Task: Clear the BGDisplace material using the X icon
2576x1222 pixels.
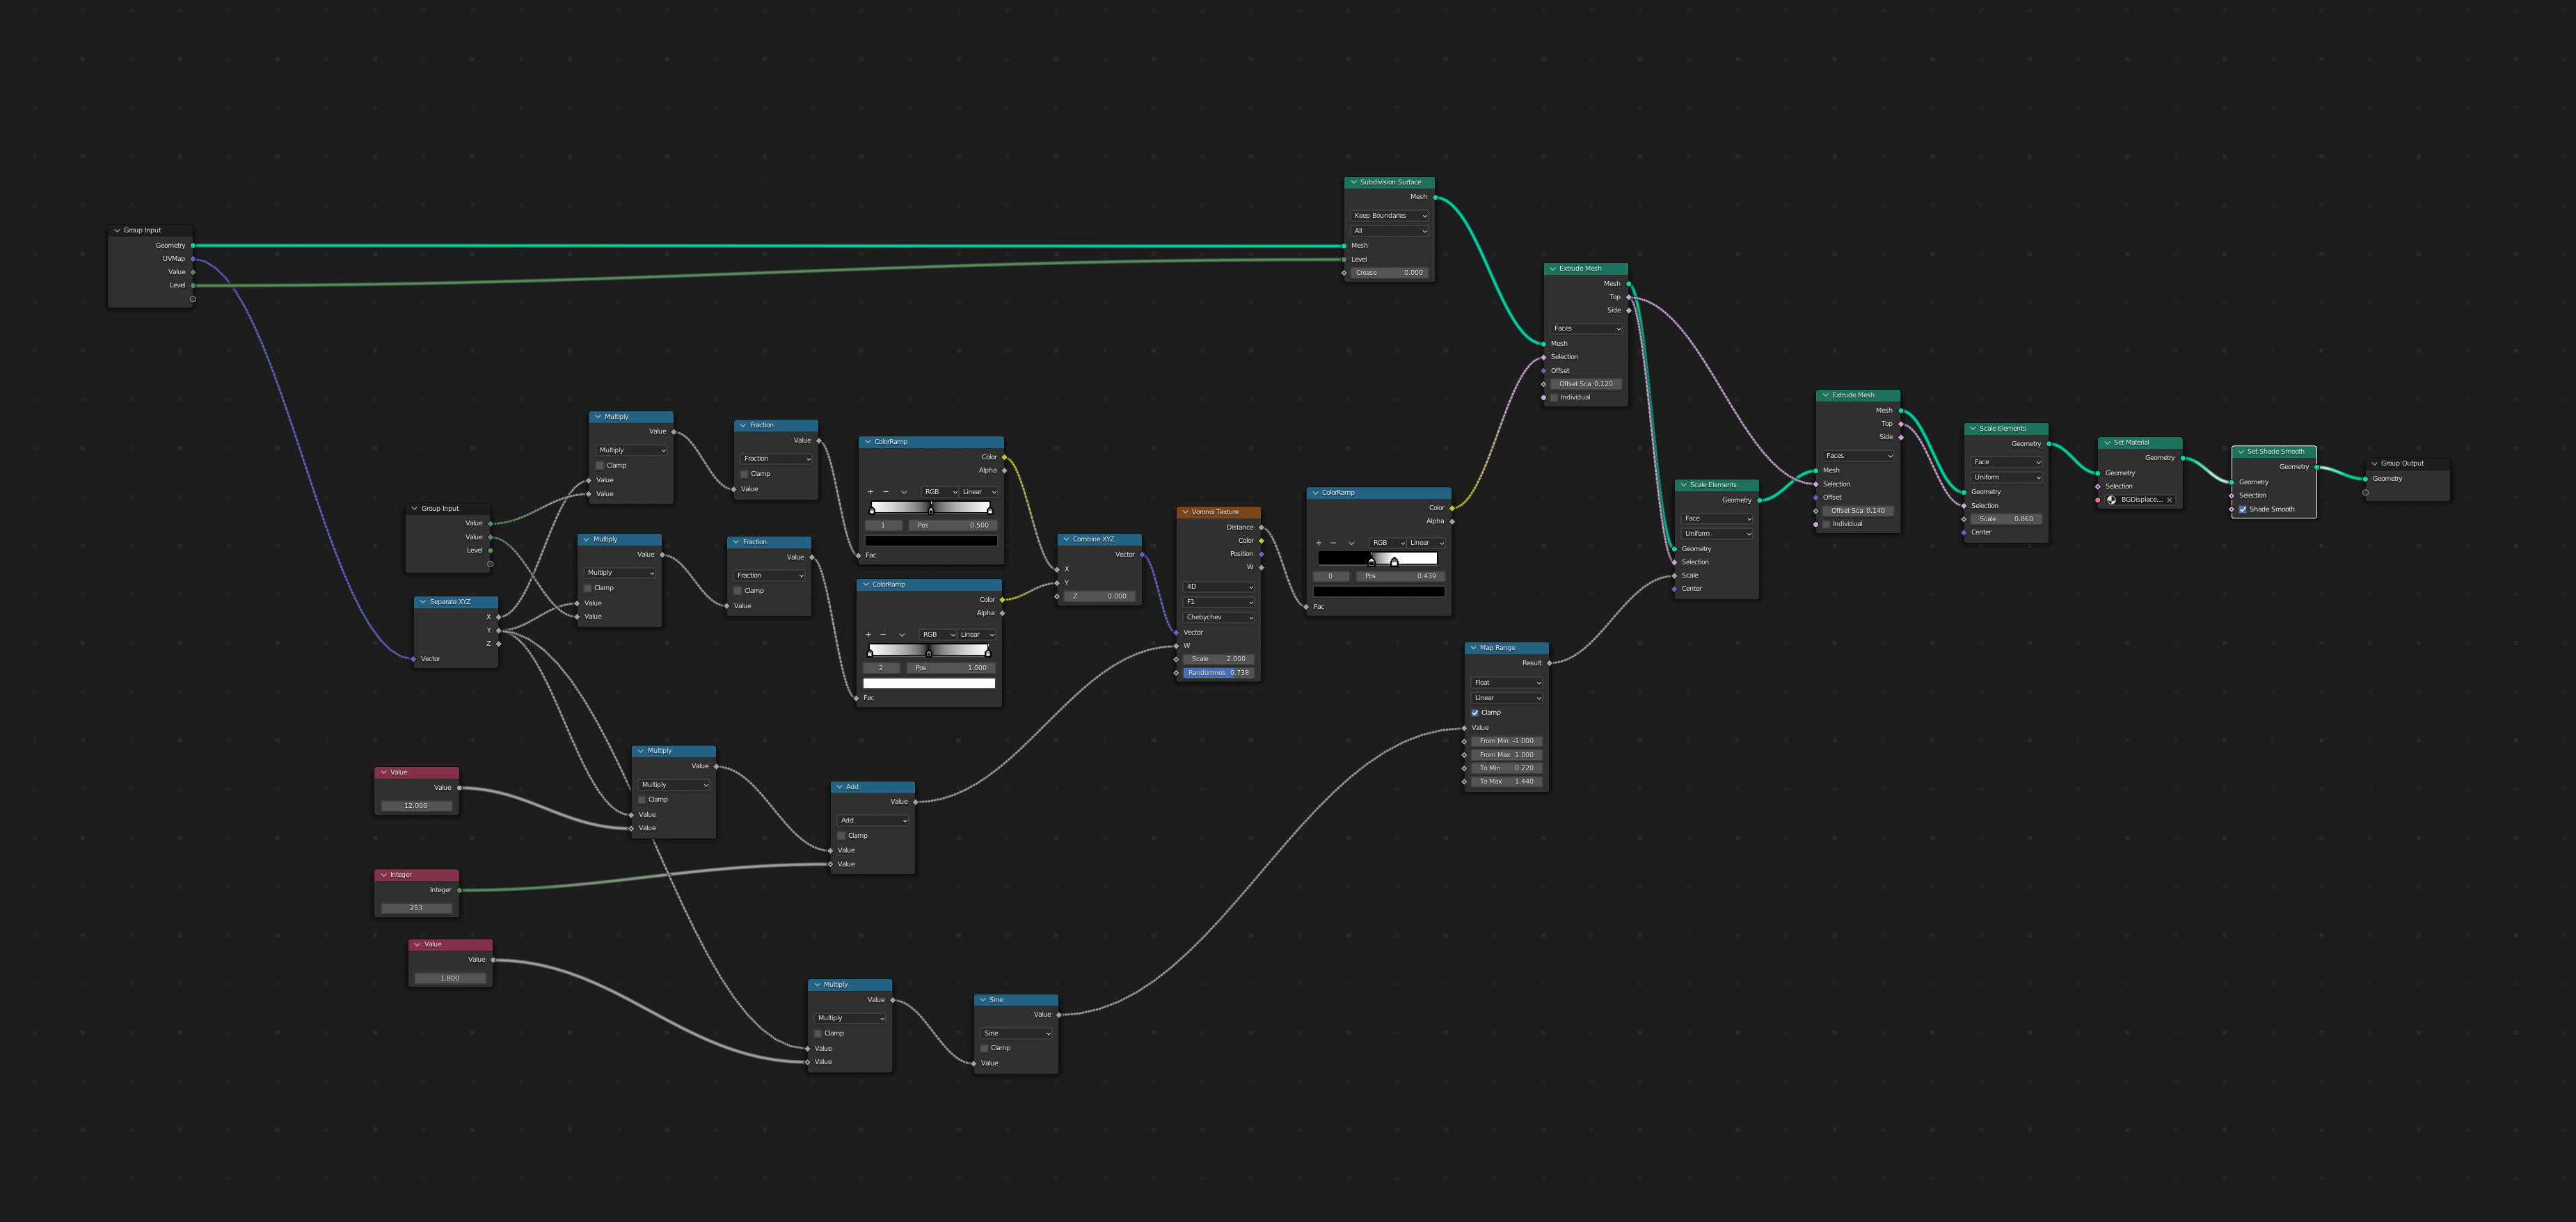Action: click(2169, 499)
